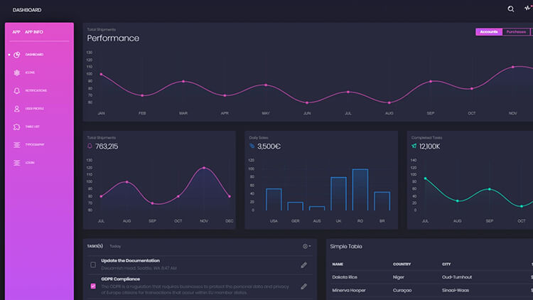
Task: Click the coin icon beside 3,500€
Action: click(252, 146)
